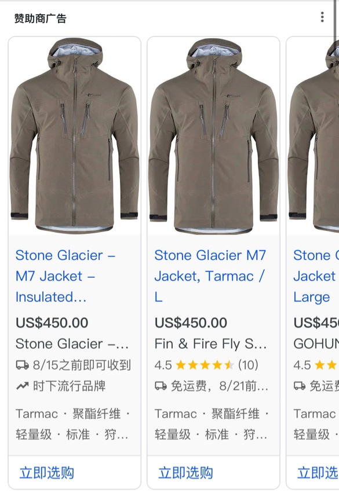Click the 赞助商广告 sponsored label
Screen dimensions: 339x496
tap(40, 19)
